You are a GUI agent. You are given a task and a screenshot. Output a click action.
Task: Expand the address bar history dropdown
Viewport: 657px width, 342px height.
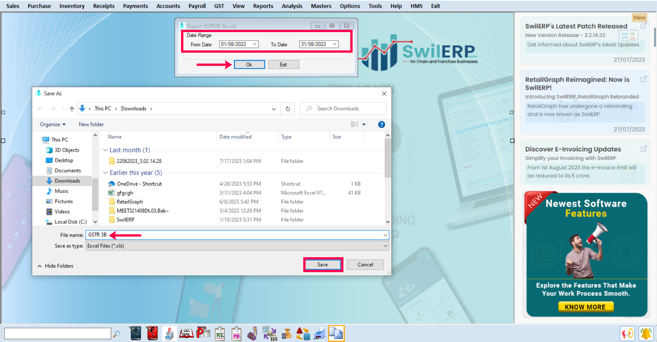point(274,109)
